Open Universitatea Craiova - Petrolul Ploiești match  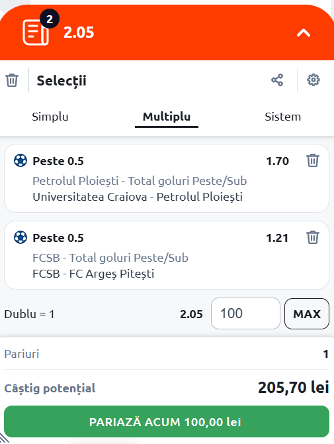point(138,197)
